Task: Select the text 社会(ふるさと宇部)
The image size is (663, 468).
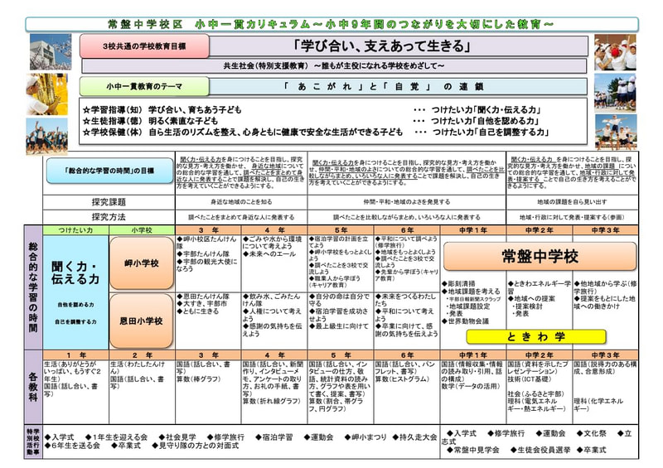Action: [535, 393]
